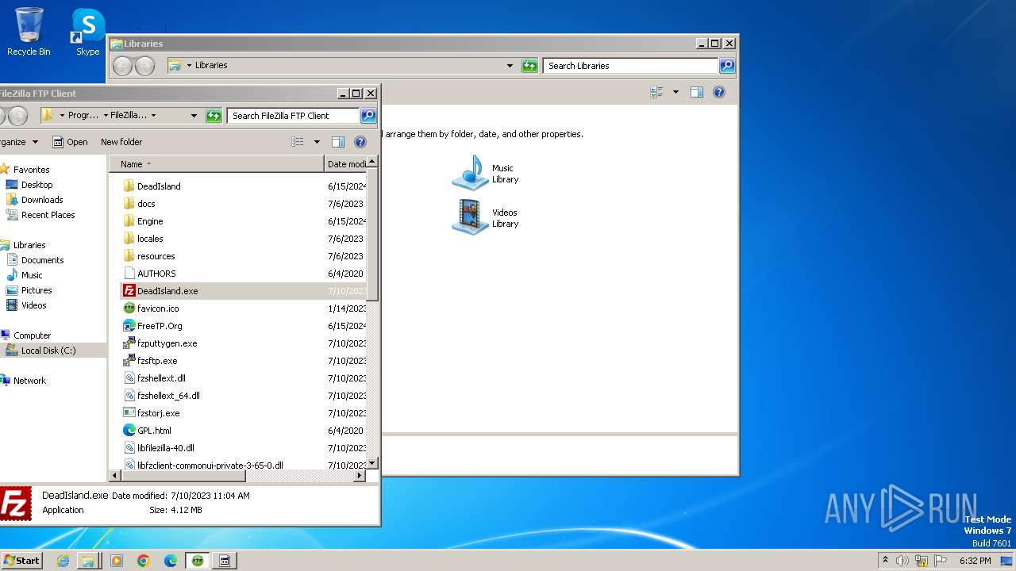The height and width of the screenshot is (571, 1016).
Task: Refresh the FileZilla FTP Client folder address
Action: tap(214, 116)
